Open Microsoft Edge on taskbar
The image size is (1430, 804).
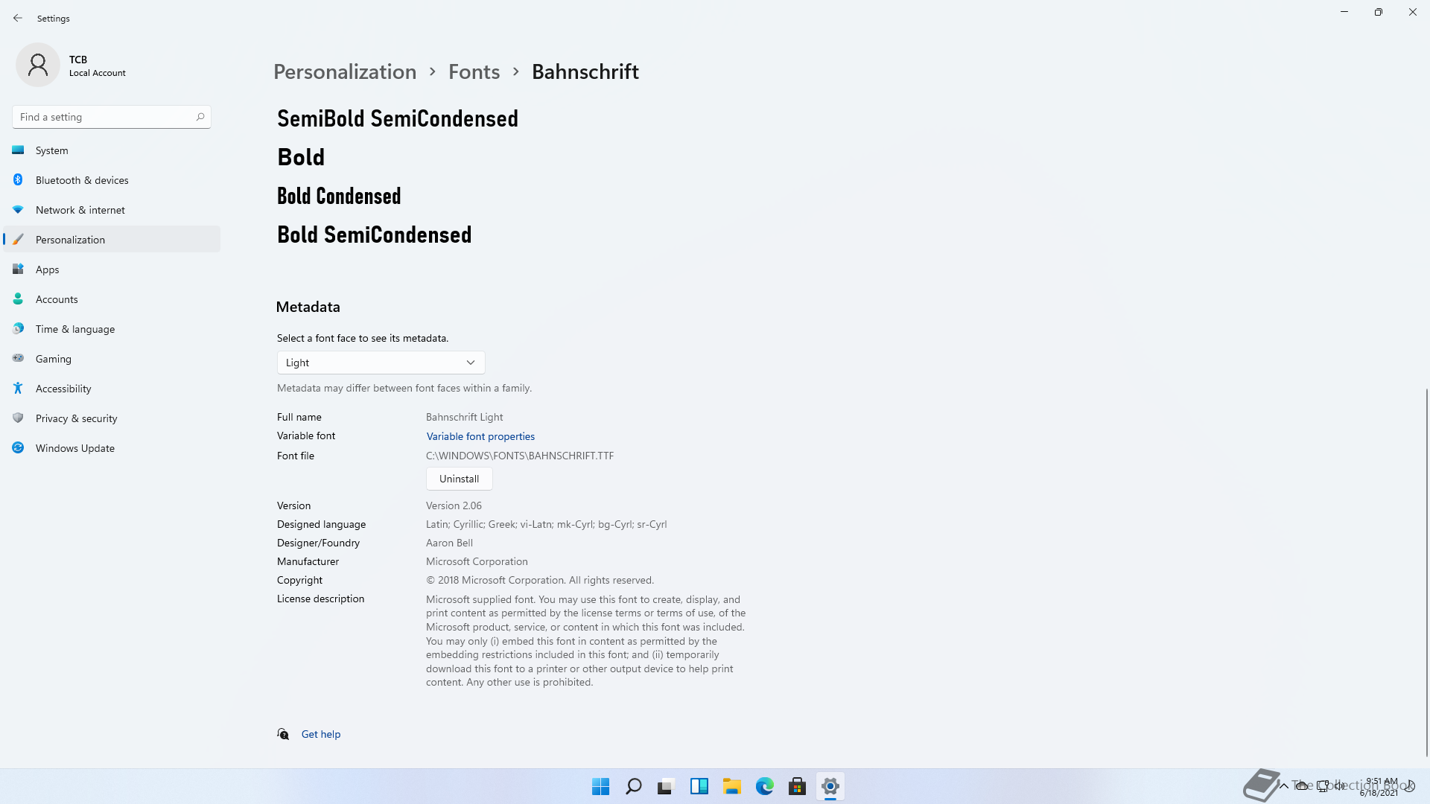point(764,786)
